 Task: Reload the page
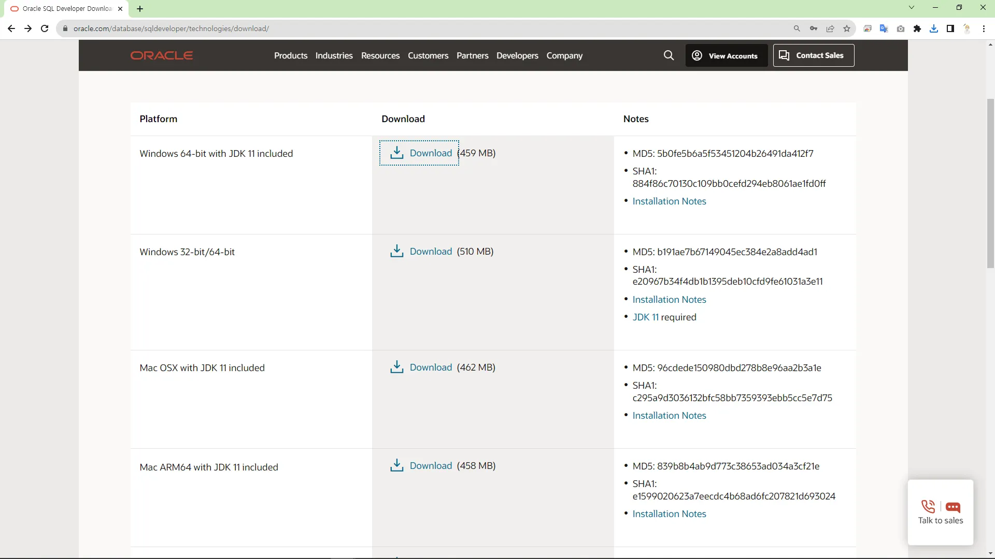click(45, 28)
